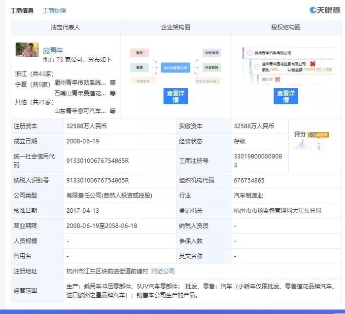This screenshot has height=314, width=345.
Task: Click 查看详情 under 股权结构图
Action: (286, 96)
